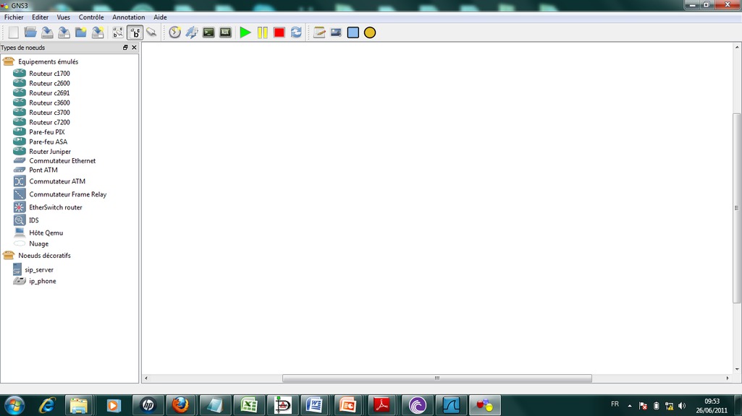The width and height of the screenshot is (742, 416).
Task: Toggle show interface labels icon
Action: tap(118, 32)
